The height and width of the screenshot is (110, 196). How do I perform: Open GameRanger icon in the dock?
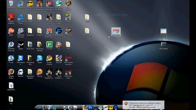[116, 107]
